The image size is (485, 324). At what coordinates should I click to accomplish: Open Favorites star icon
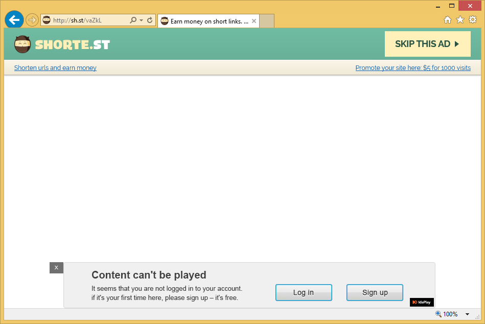coord(460,20)
